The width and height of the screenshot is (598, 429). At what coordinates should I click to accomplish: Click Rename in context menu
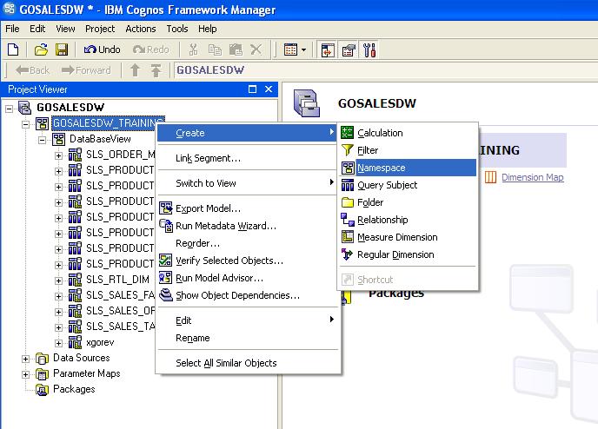248,338
